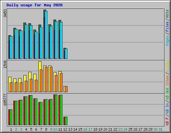Viewport: 171px width, 133px height.
Task: Click day 15 on the x-axis
Action: point(80,129)
